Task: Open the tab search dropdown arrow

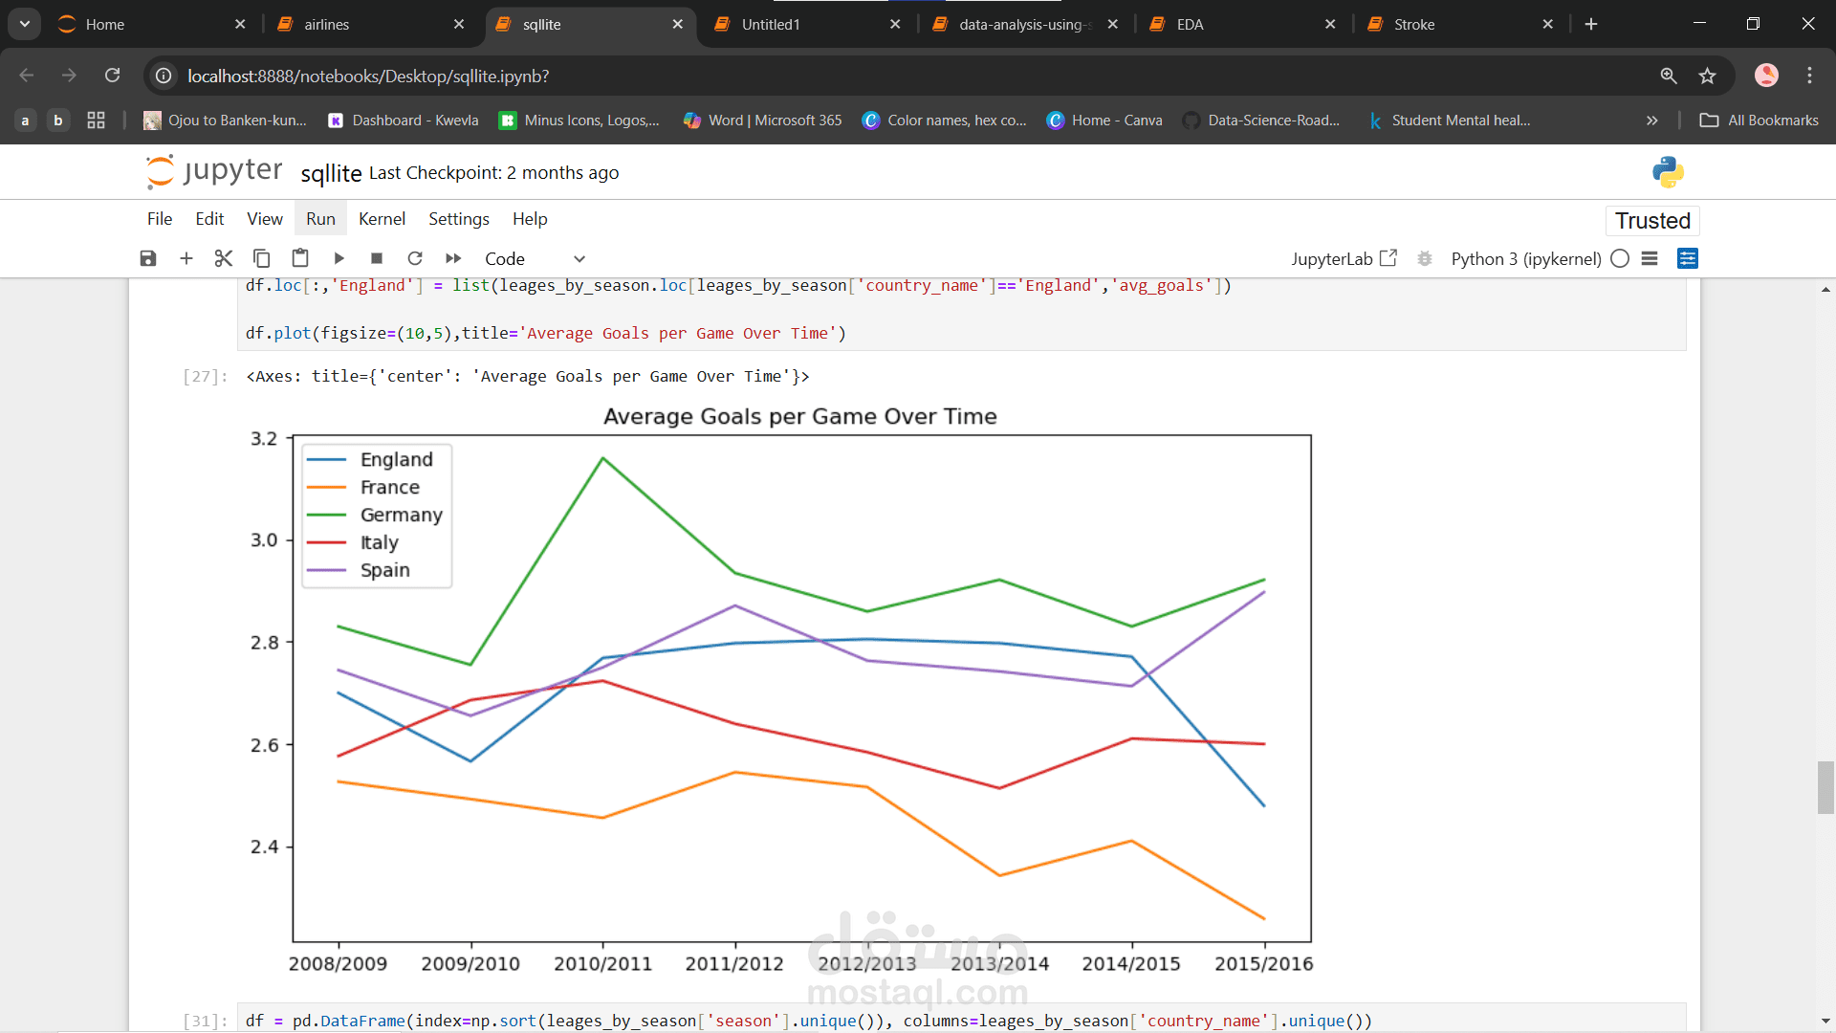Action: point(24,24)
